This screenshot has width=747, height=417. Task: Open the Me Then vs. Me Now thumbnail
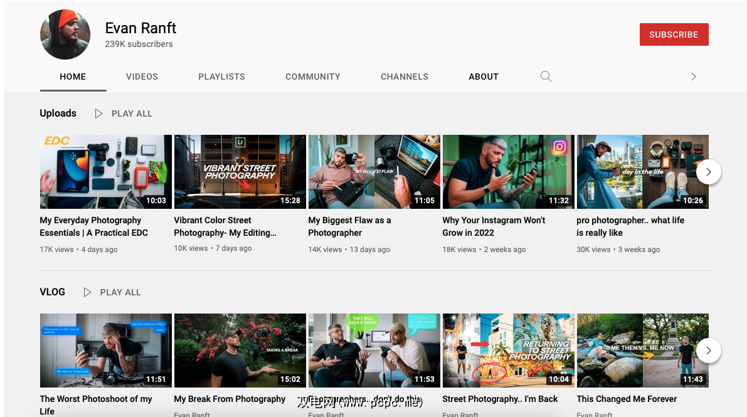click(643, 351)
